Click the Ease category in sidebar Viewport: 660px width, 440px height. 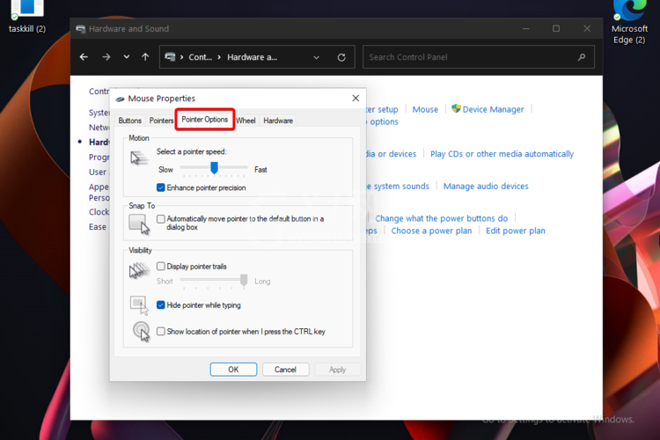(98, 227)
